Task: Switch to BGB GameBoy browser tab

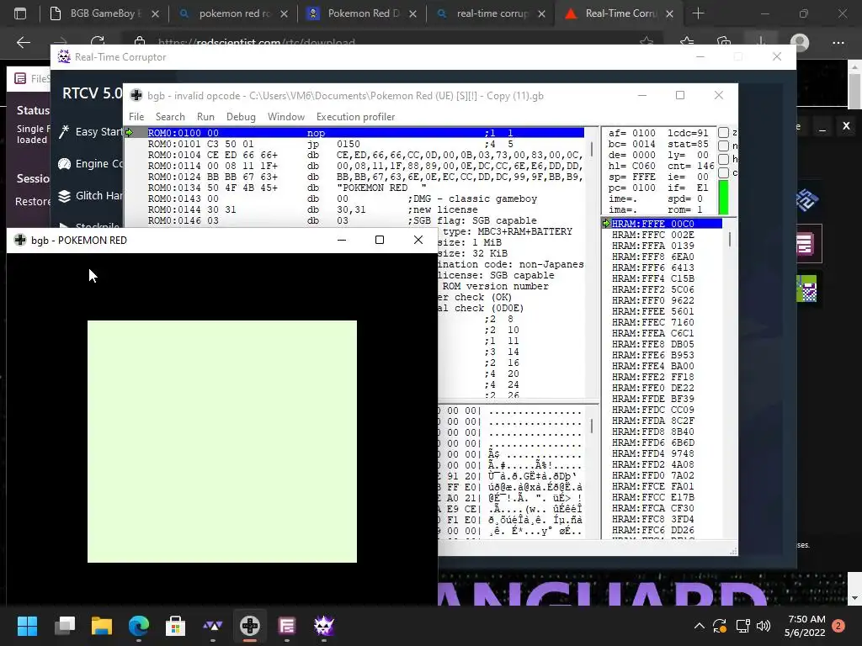Action: (x=103, y=13)
